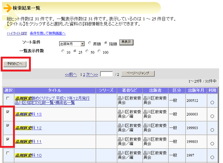Viewport: 223px width, 163px height.
Task: Click the availability circle for 品川区史料 13
Action: coord(212,116)
